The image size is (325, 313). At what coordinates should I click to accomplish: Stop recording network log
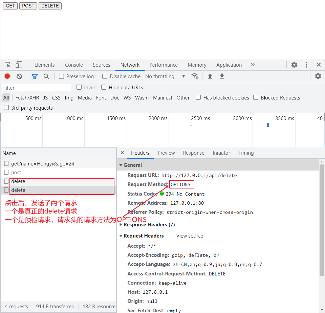[7, 76]
